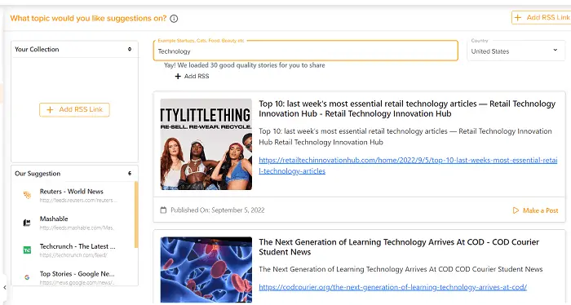This screenshot has width=571, height=305.
Task: Expand the Your Collection panel toggle
Action: pyautogui.click(x=130, y=49)
